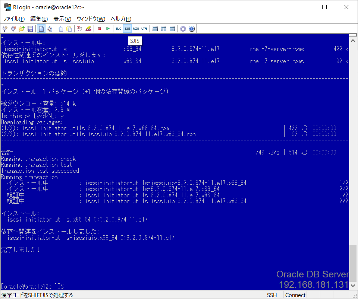Screen dimensions: 358x299
Task: Click the open folder toolbar icon
Action: [x=21, y=29]
